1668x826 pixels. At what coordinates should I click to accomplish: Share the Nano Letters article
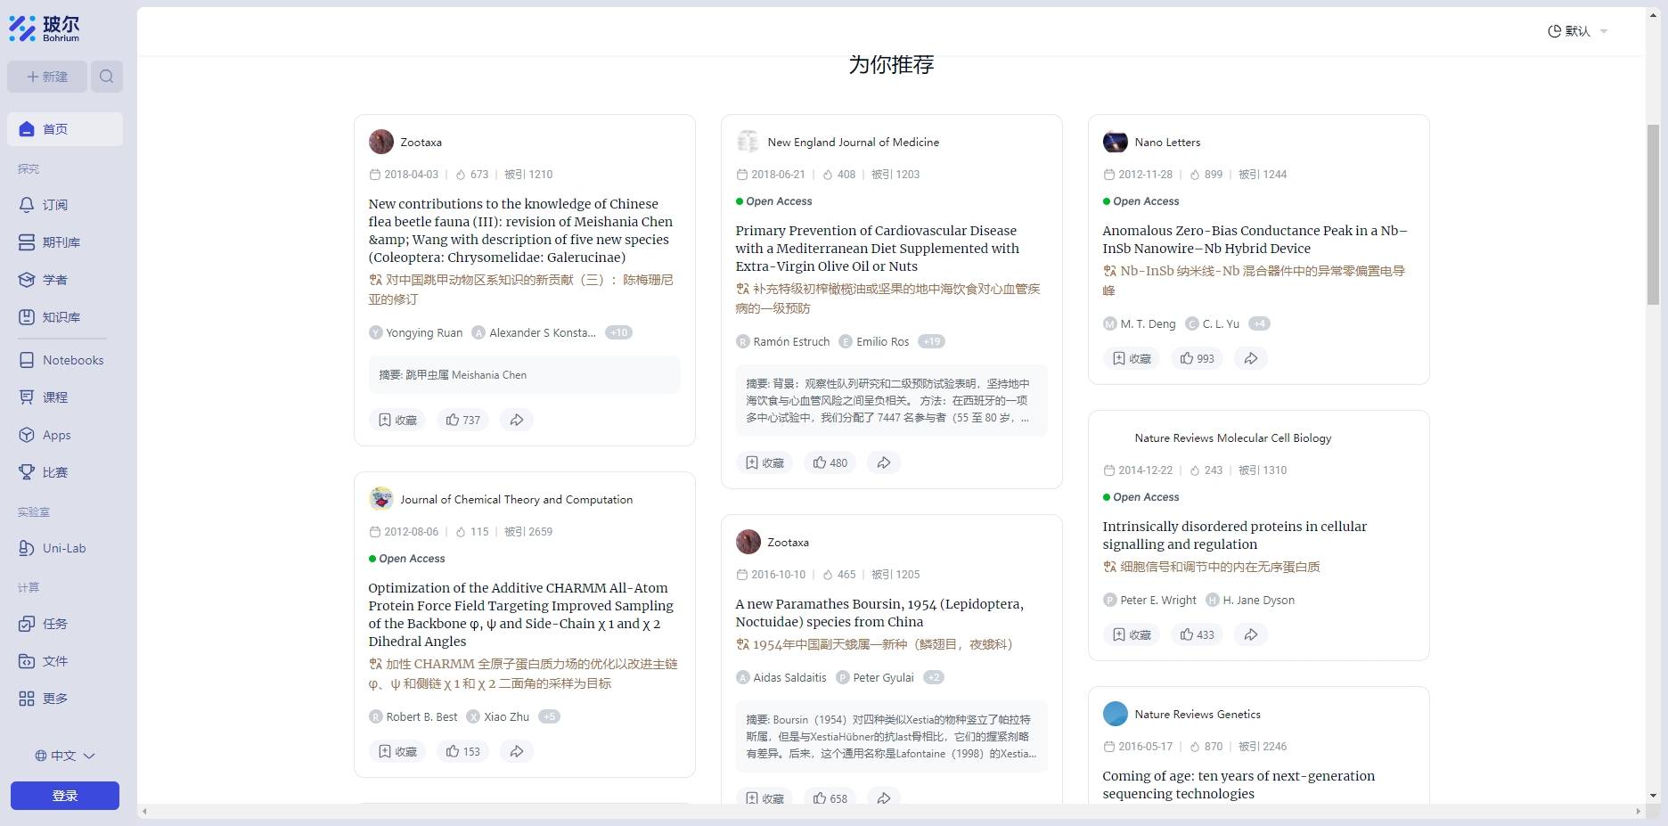click(1251, 358)
